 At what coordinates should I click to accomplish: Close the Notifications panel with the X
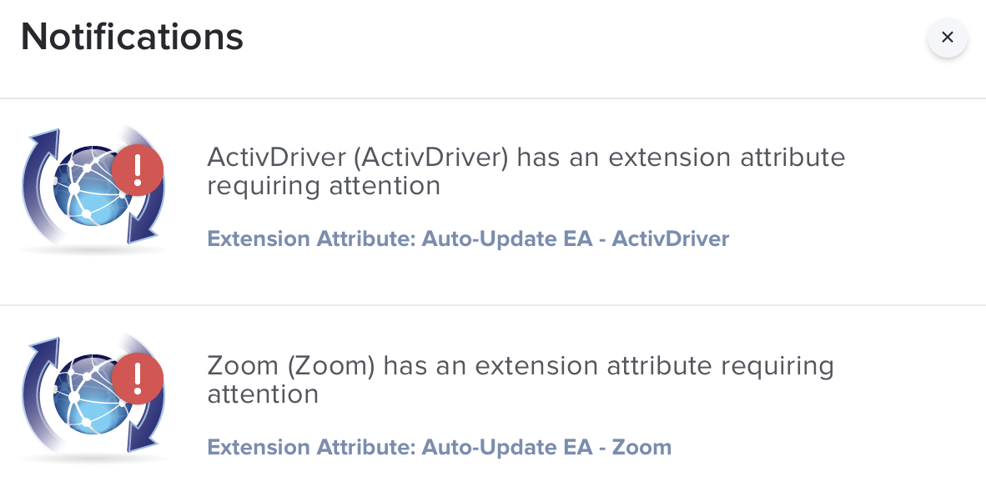point(947,37)
